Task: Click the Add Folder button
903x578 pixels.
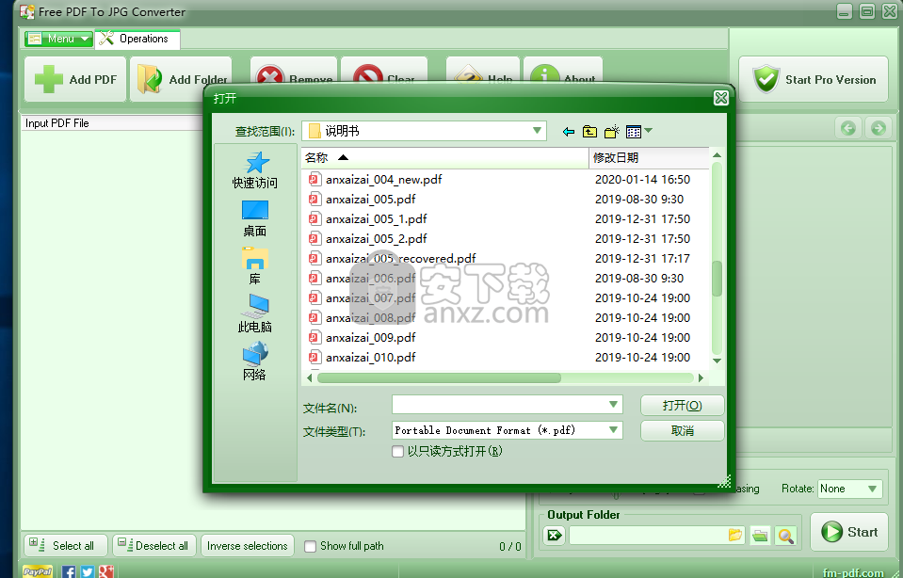Action: coord(181,79)
